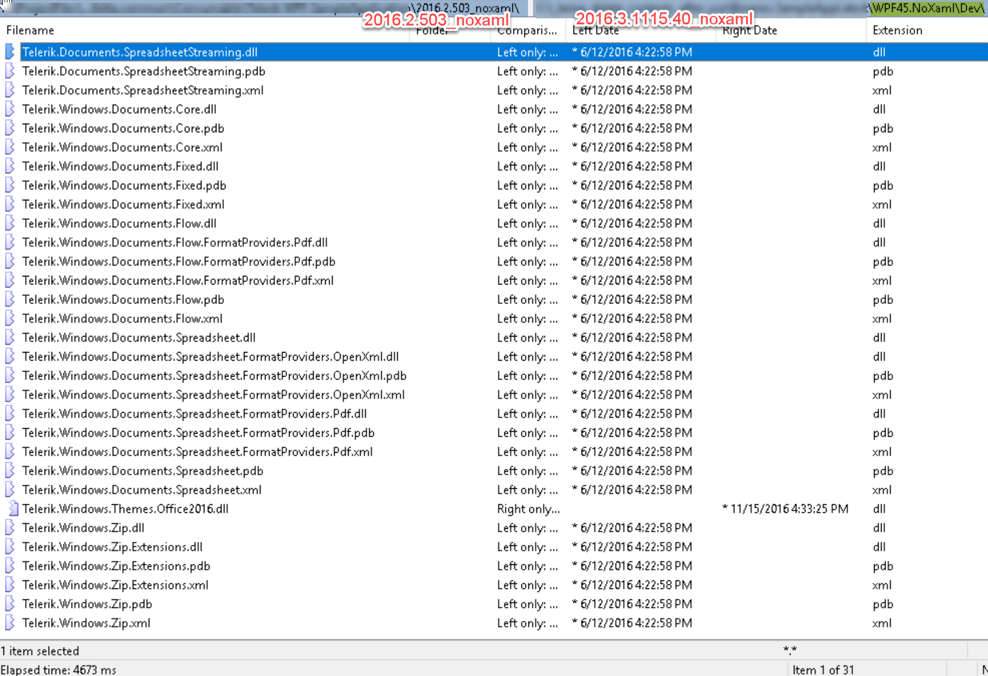Click the *.* file filter in status bar
Image resolution: width=988 pixels, height=676 pixels.
790,650
